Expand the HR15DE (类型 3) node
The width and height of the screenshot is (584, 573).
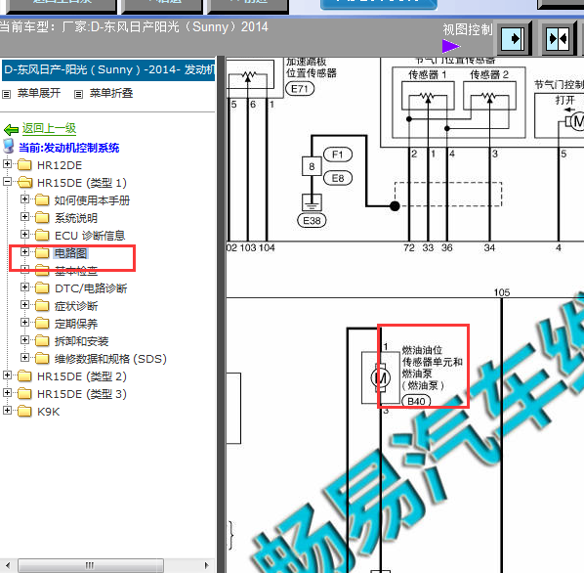pos(7,392)
